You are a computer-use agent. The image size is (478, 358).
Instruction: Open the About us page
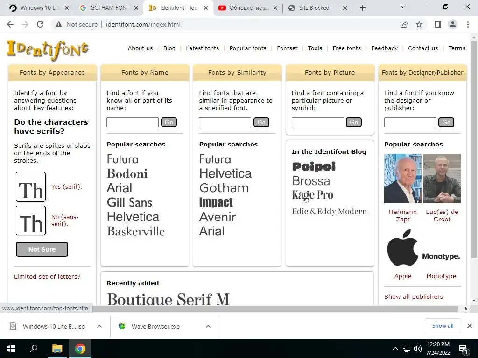(140, 48)
